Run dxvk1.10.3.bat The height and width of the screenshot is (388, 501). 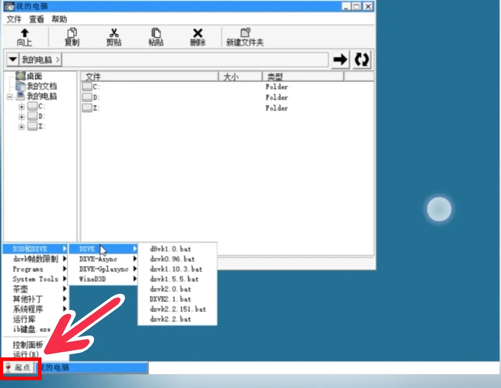coord(177,269)
